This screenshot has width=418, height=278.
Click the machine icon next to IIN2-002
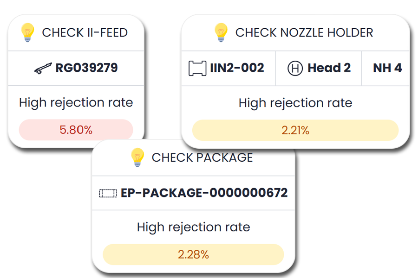[x=197, y=68]
